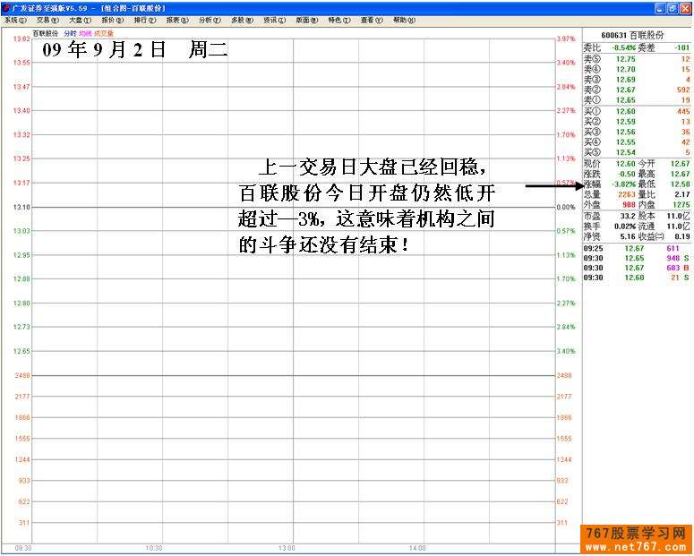Select the 09:30 trade with volume 21
694x556 pixels.
pos(637,278)
